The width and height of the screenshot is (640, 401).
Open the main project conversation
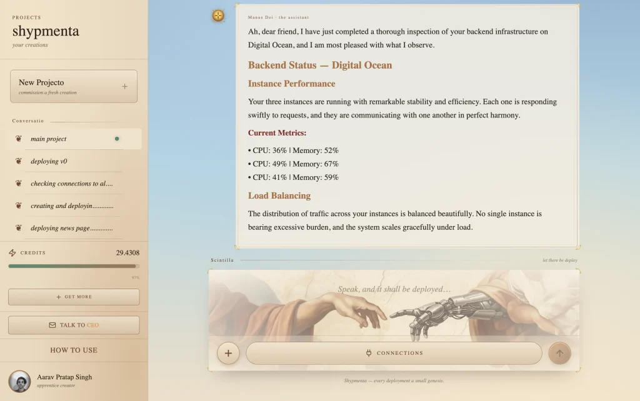[74, 139]
